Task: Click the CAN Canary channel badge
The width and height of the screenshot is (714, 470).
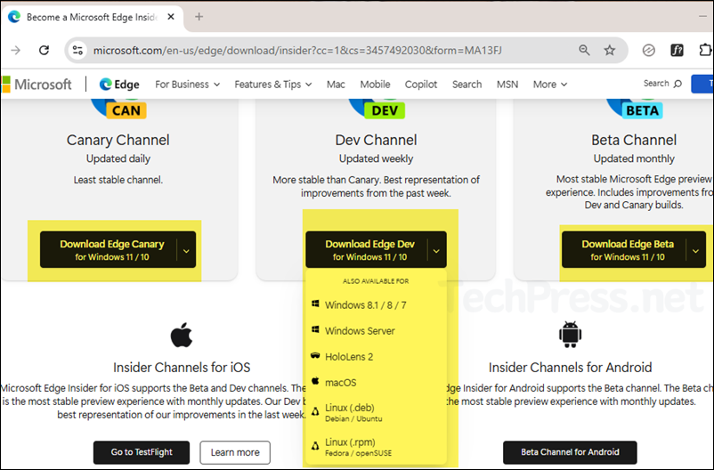Action: point(126,110)
